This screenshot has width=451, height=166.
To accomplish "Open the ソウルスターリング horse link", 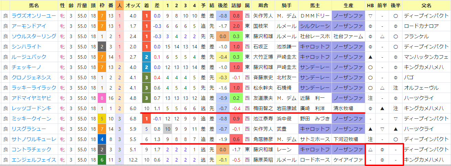I will point(34,36).
